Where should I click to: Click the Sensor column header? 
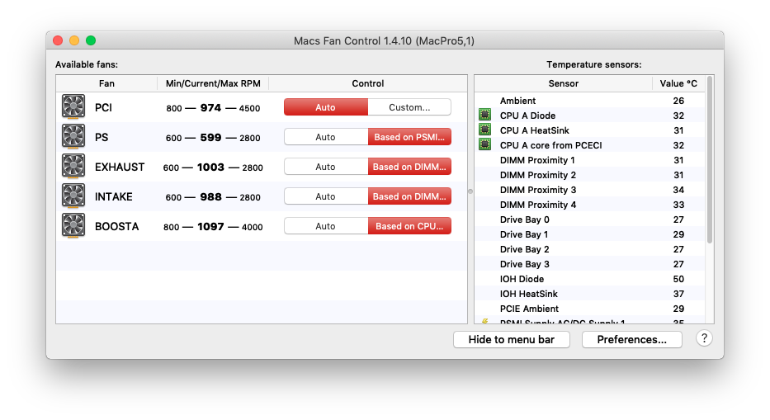click(563, 83)
